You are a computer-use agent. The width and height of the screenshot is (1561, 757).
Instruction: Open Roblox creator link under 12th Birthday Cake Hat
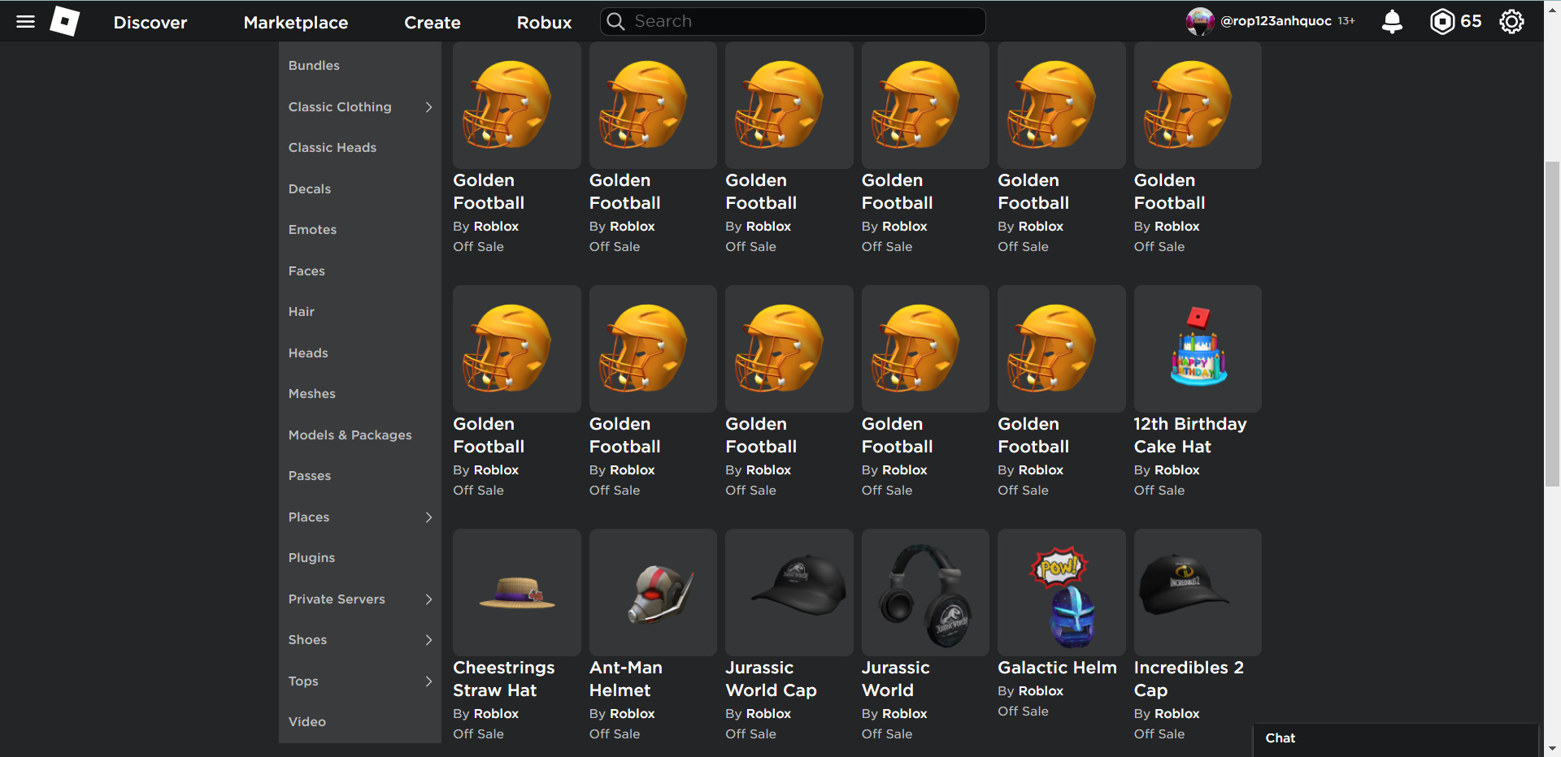(x=1177, y=470)
